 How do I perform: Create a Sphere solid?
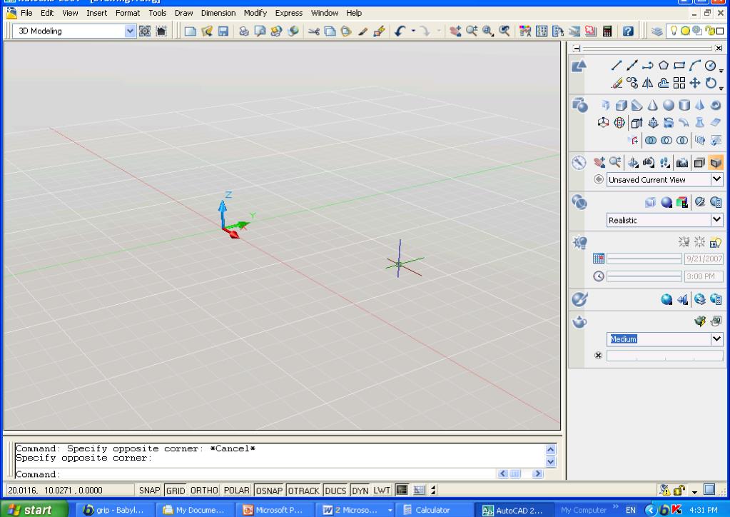tap(669, 105)
